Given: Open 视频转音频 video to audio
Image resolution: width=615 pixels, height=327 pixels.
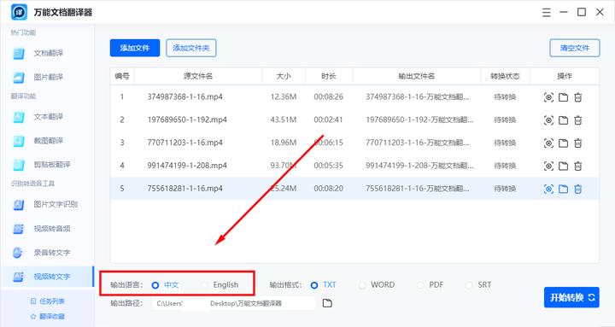Looking at the screenshot, I should pos(52,228).
